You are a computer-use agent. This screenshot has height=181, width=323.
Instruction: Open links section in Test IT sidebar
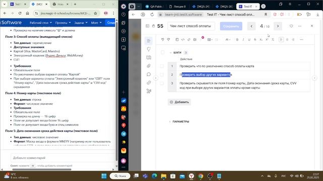click(148, 82)
